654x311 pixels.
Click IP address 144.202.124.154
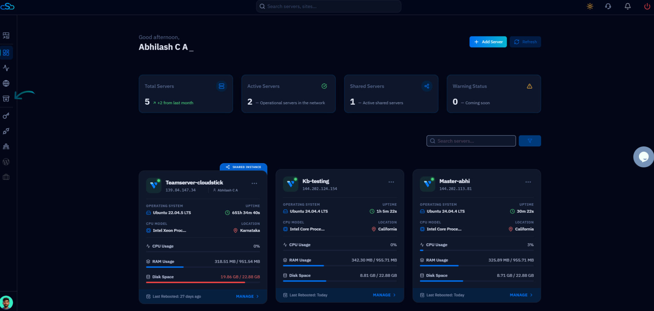(320, 189)
